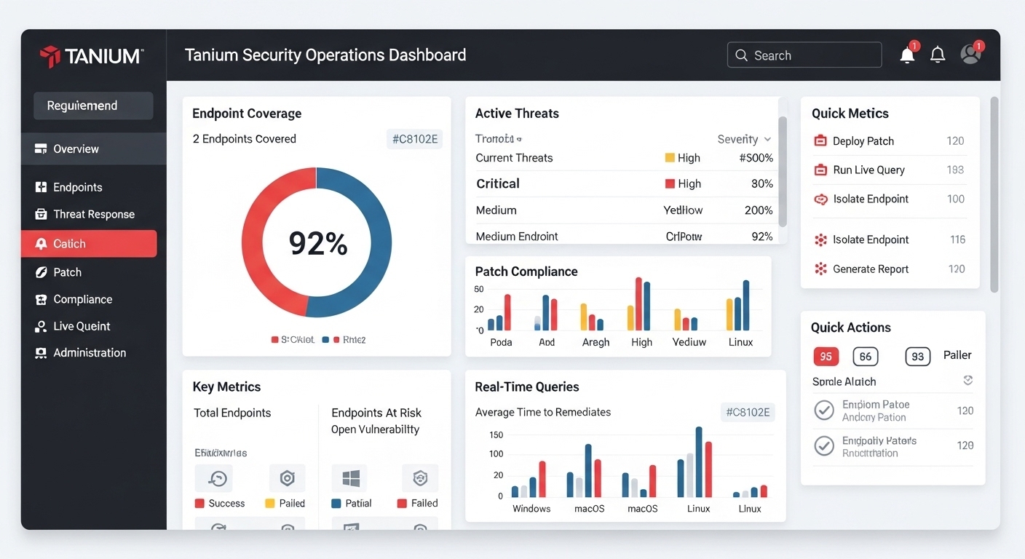Click the notification bell with red badge
The image size is (1025, 559).
[x=908, y=55]
